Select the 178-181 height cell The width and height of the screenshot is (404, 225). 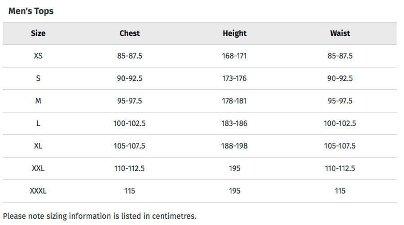(234, 101)
